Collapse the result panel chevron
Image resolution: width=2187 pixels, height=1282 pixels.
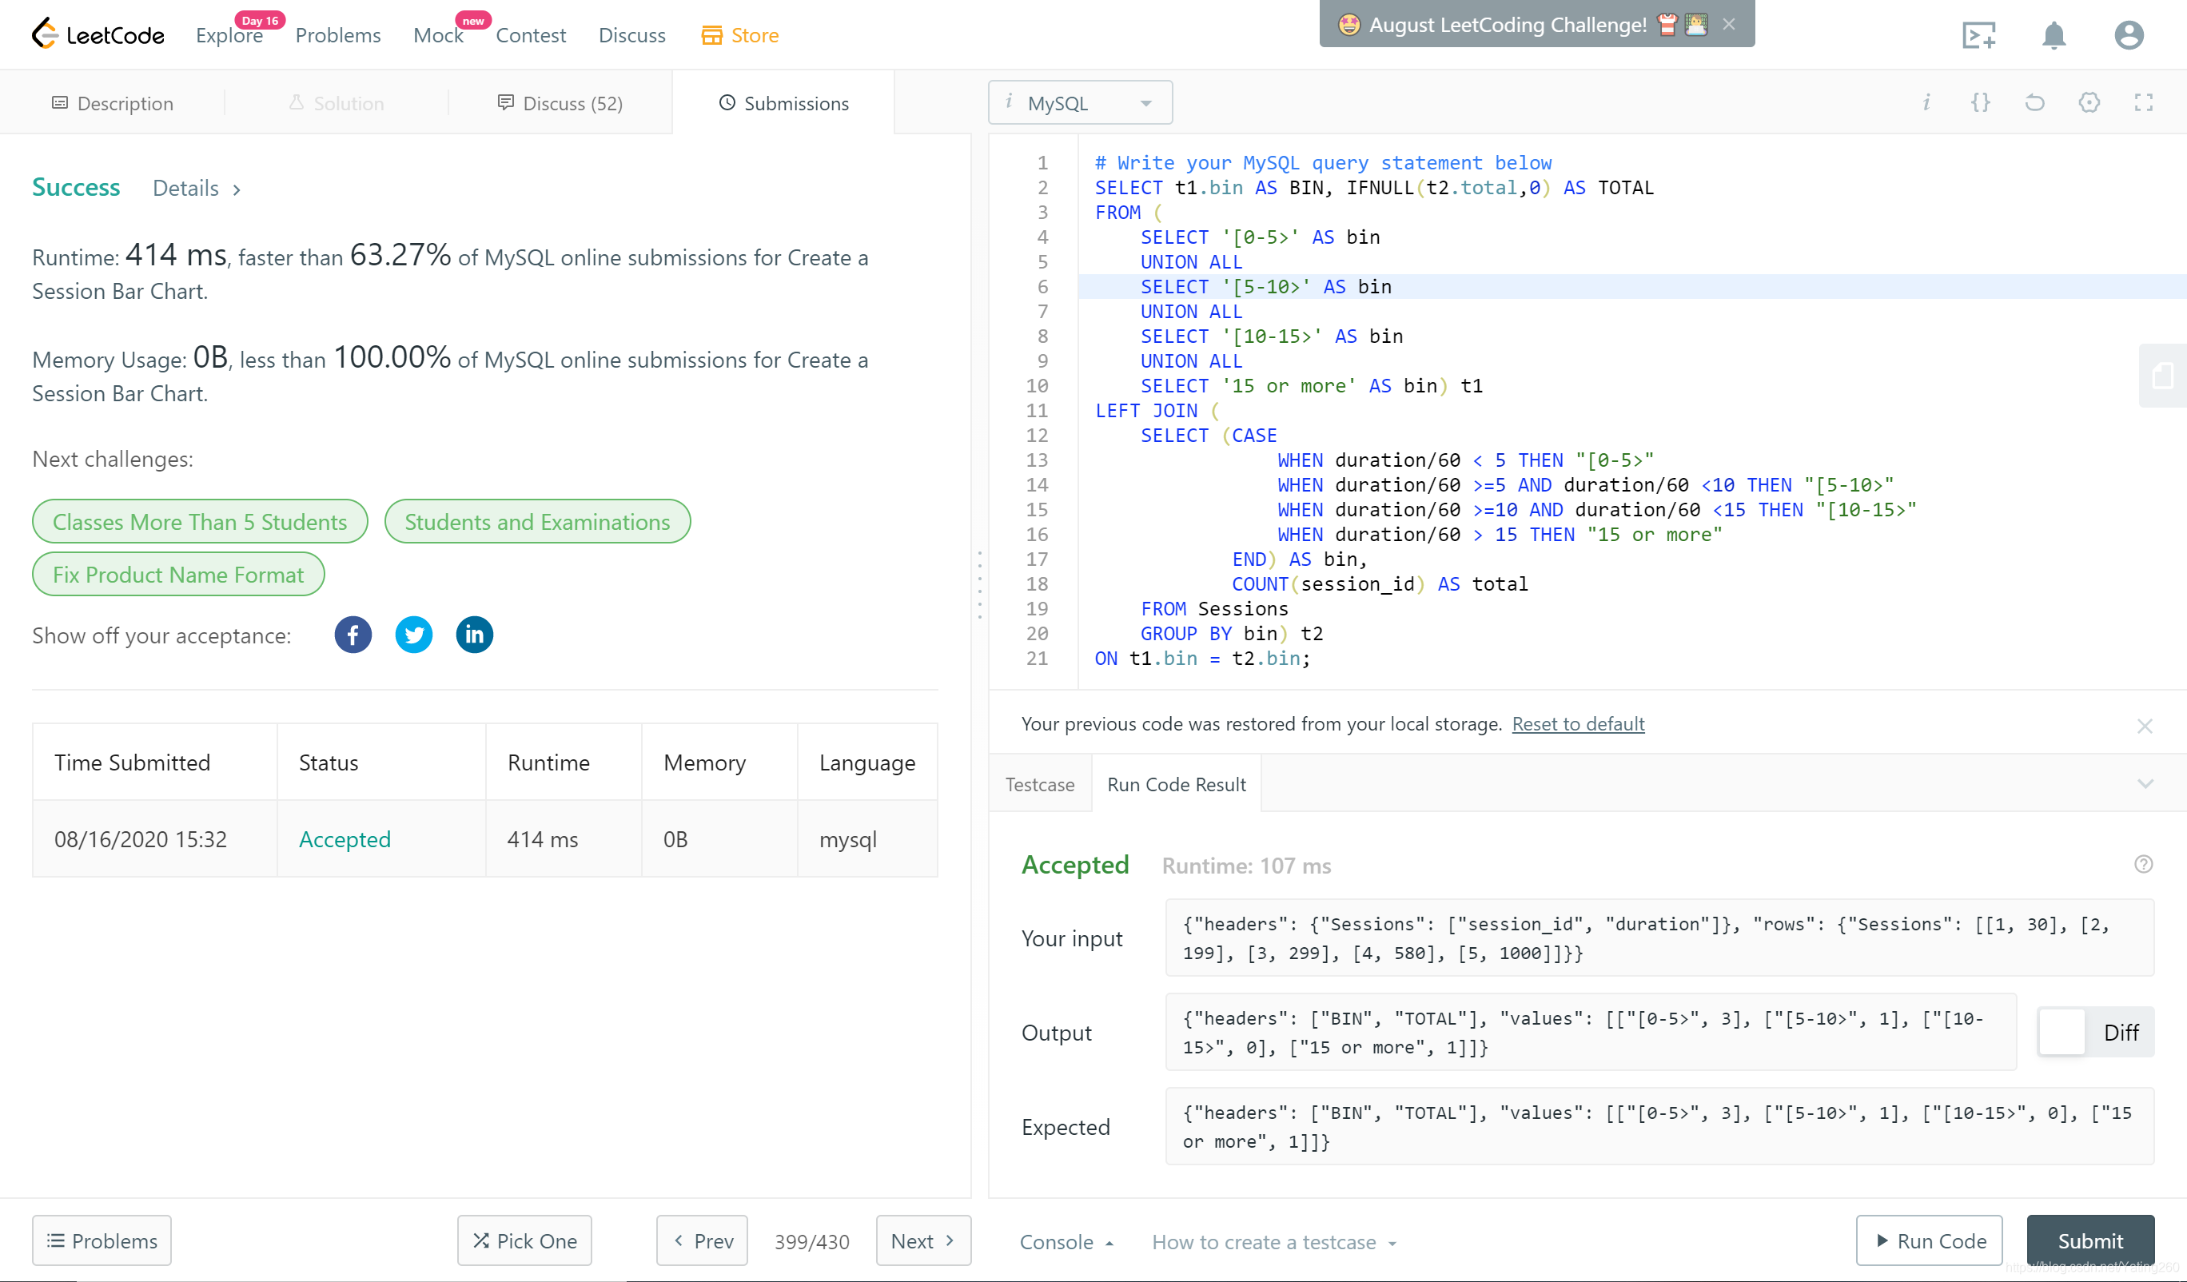pyautogui.click(x=2145, y=785)
